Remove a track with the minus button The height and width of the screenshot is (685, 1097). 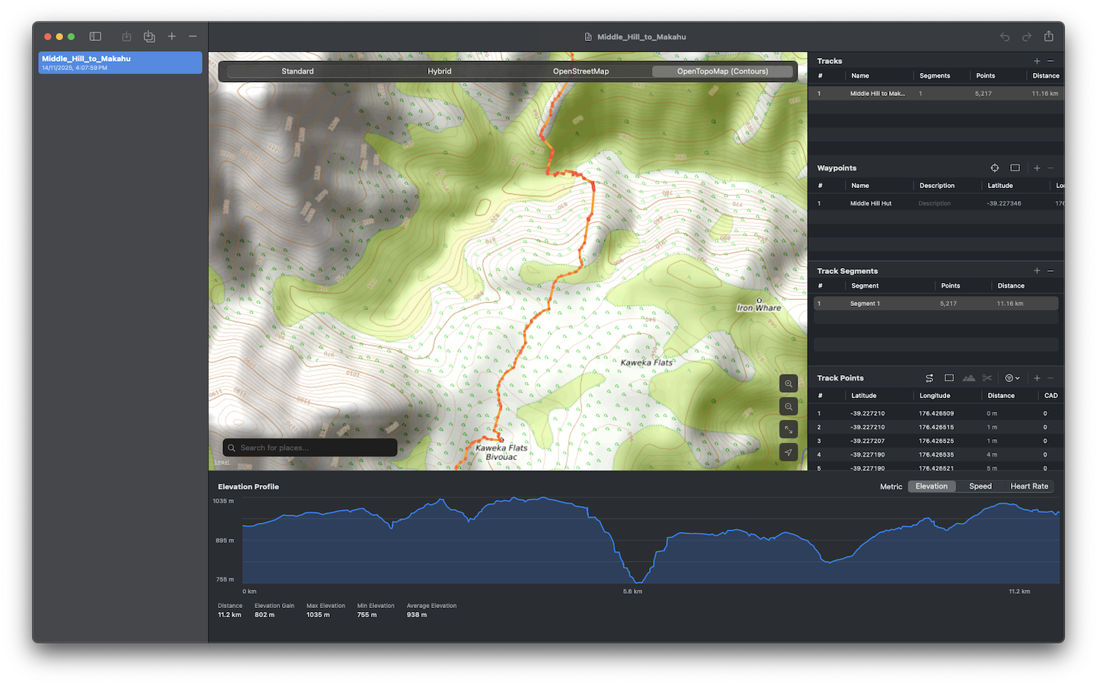pos(1051,60)
